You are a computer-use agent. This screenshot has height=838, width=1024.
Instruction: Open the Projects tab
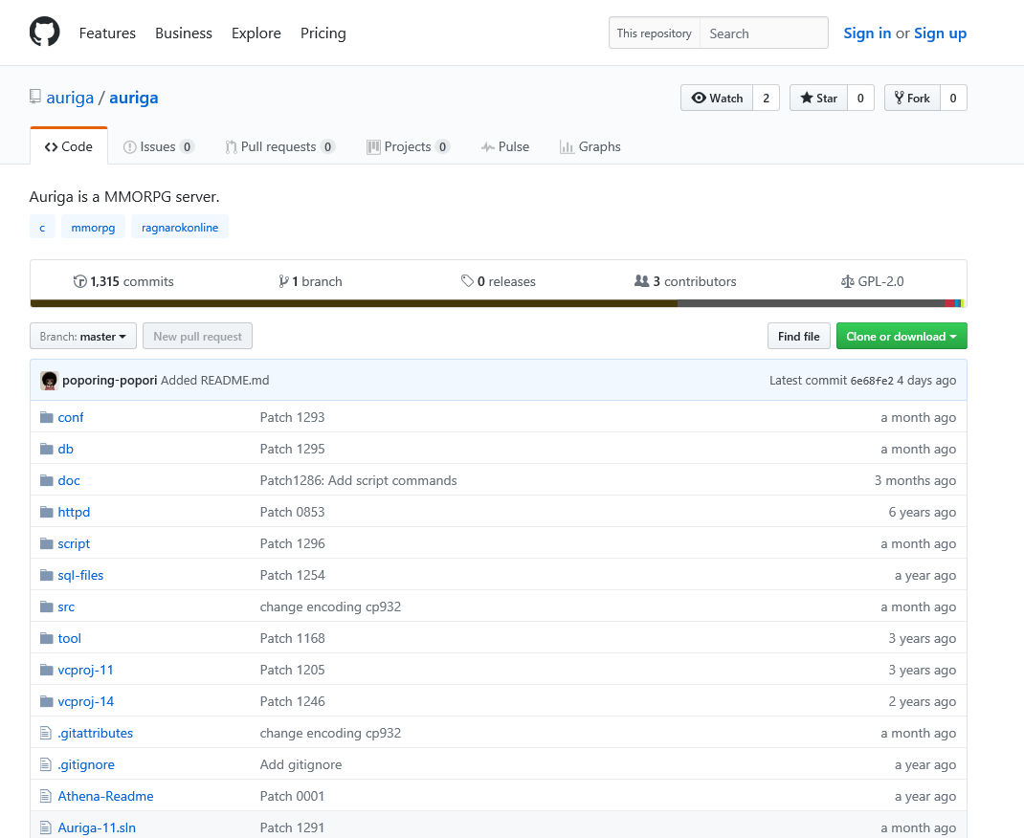[x=408, y=147]
